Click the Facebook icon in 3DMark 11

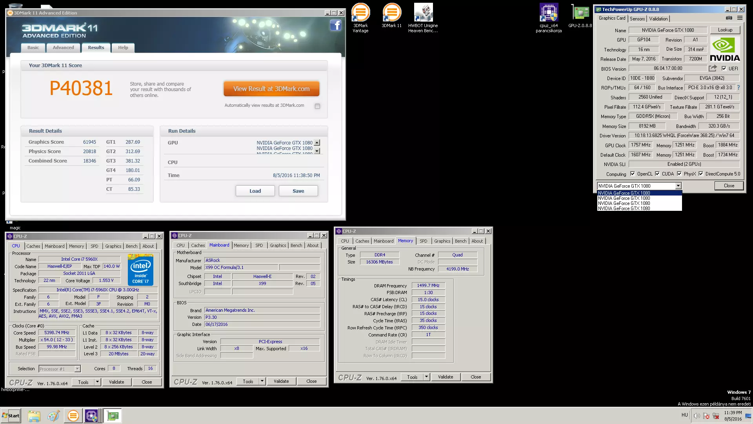335,26
